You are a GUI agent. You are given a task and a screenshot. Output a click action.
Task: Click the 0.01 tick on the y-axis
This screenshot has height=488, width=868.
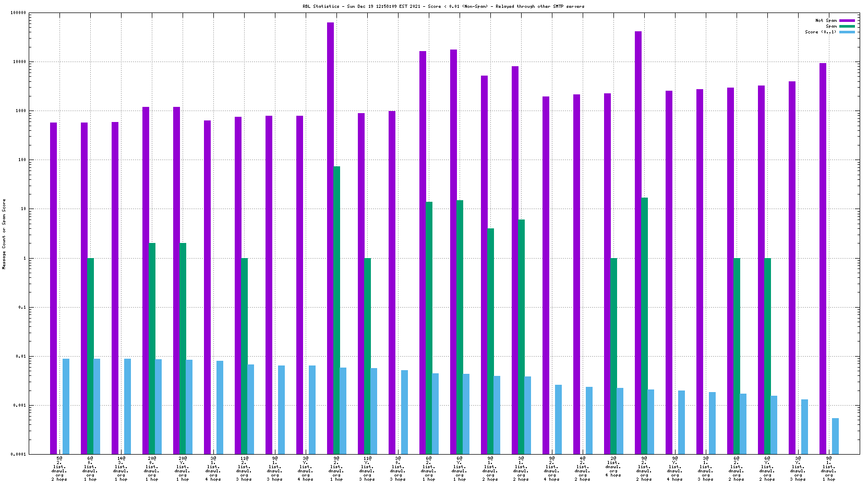[21, 356]
